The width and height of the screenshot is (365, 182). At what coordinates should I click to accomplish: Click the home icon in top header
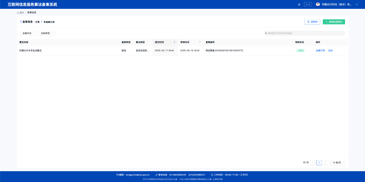pyautogui.click(x=299, y=5)
